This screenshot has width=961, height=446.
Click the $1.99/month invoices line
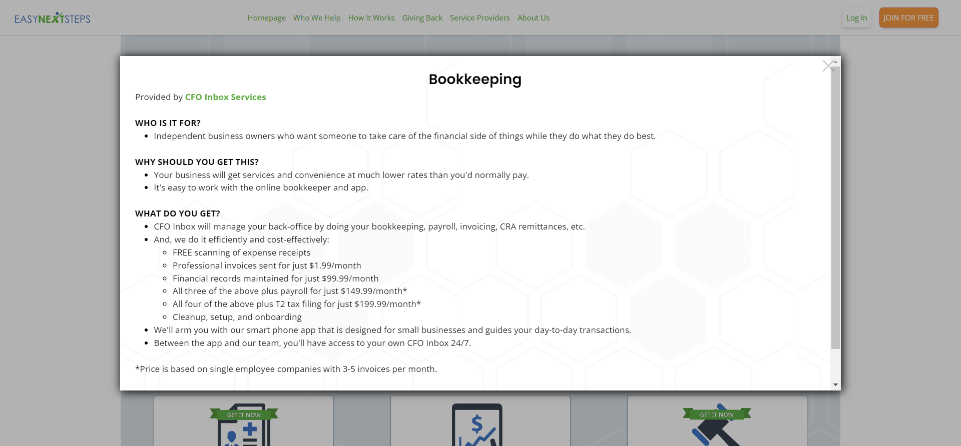pos(267,265)
